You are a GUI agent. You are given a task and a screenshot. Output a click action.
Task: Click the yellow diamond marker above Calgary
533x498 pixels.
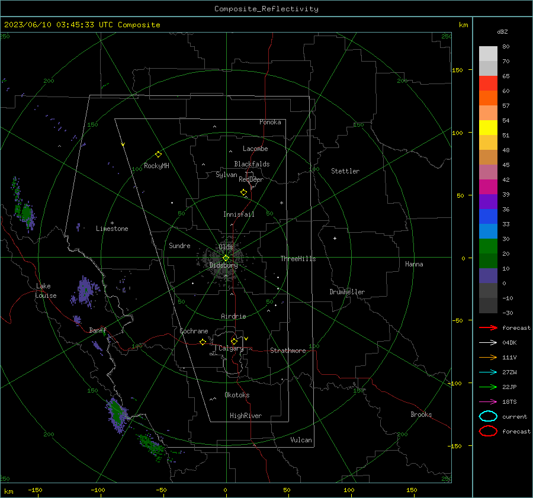(x=234, y=341)
